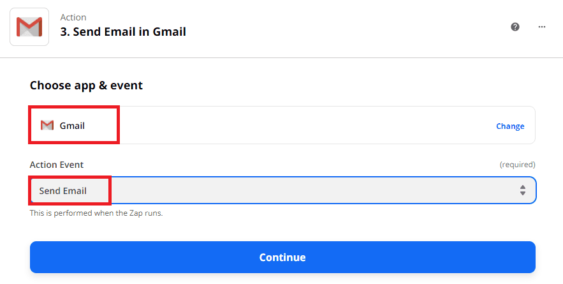Click the step number "3." in title
This screenshot has height=284, width=563.
pyautogui.click(x=65, y=32)
